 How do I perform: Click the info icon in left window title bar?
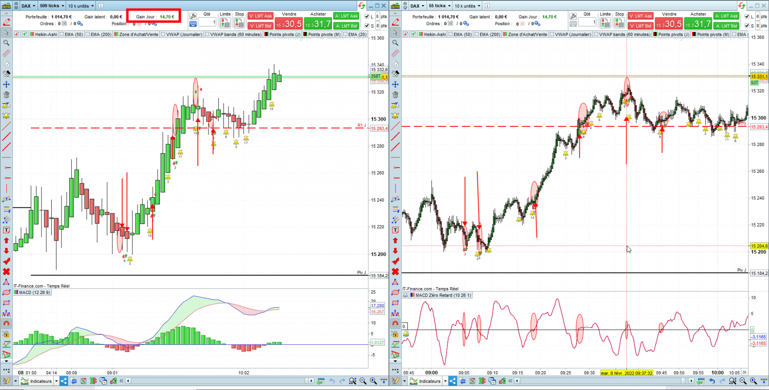tap(101, 6)
